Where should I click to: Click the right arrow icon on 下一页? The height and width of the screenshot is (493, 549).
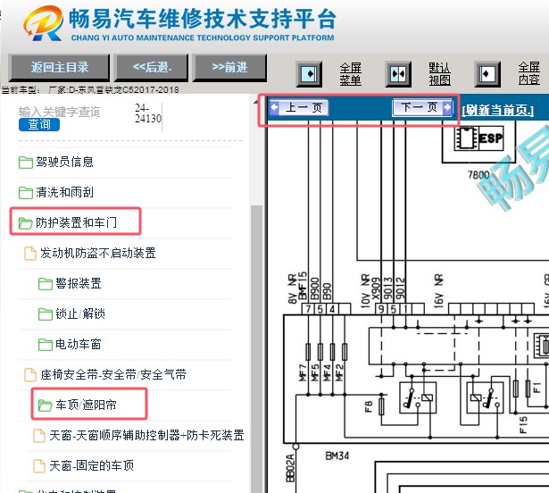(x=447, y=107)
